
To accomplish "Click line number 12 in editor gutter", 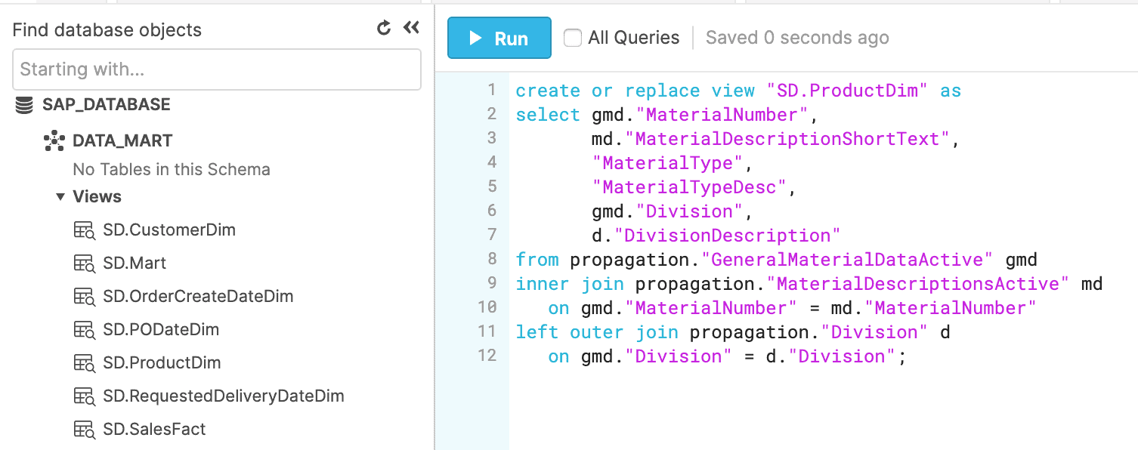I will click(x=487, y=356).
